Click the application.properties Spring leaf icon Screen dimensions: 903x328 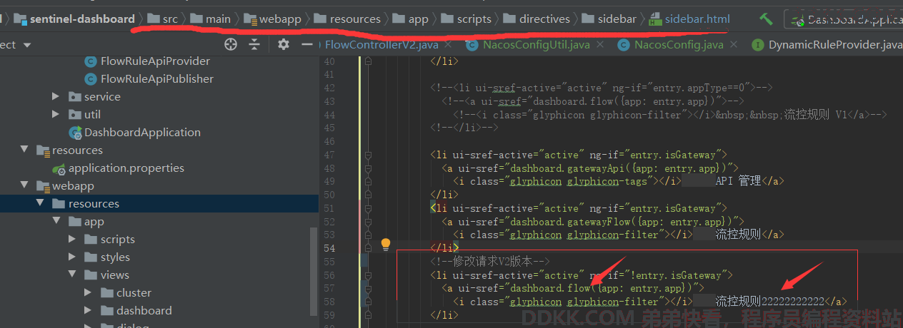pos(59,168)
